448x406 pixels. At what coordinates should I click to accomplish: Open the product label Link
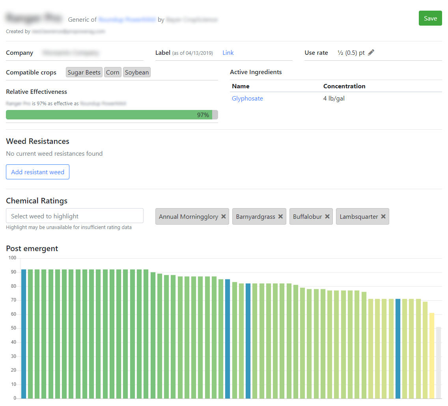(x=228, y=53)
